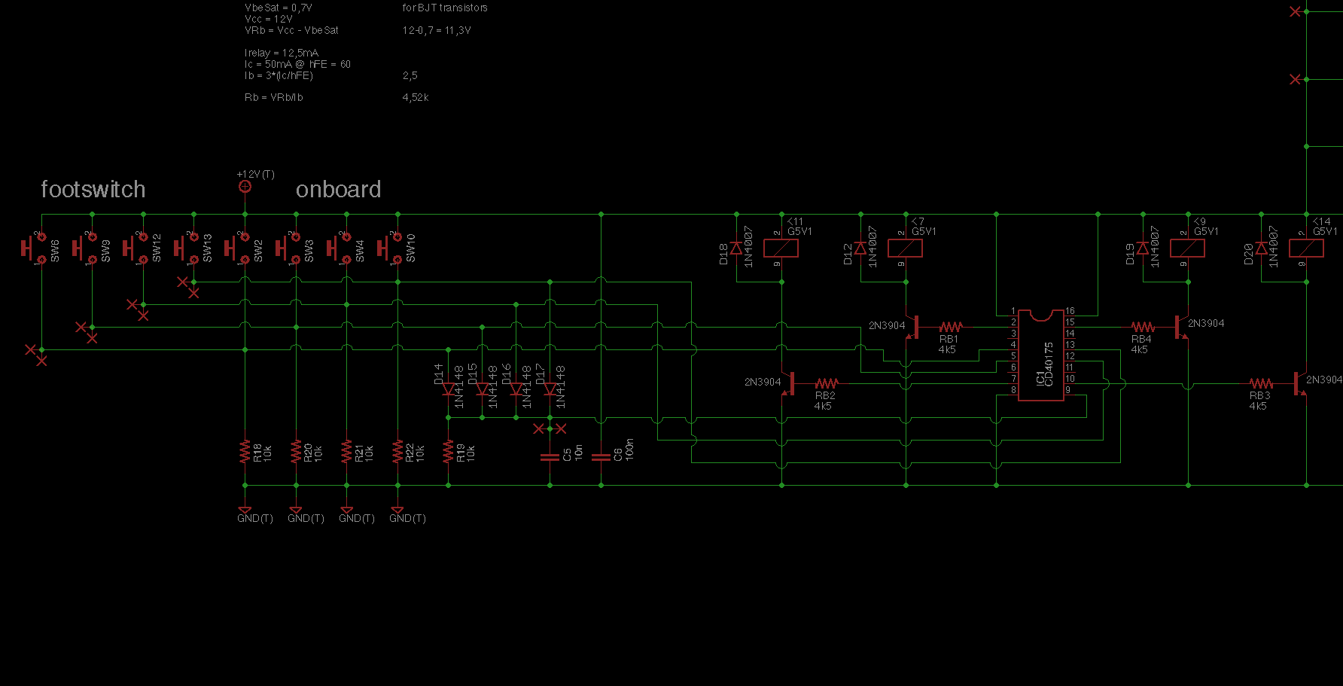
Task: Select the C5 10n capacitor
Action: coord(550,456)
